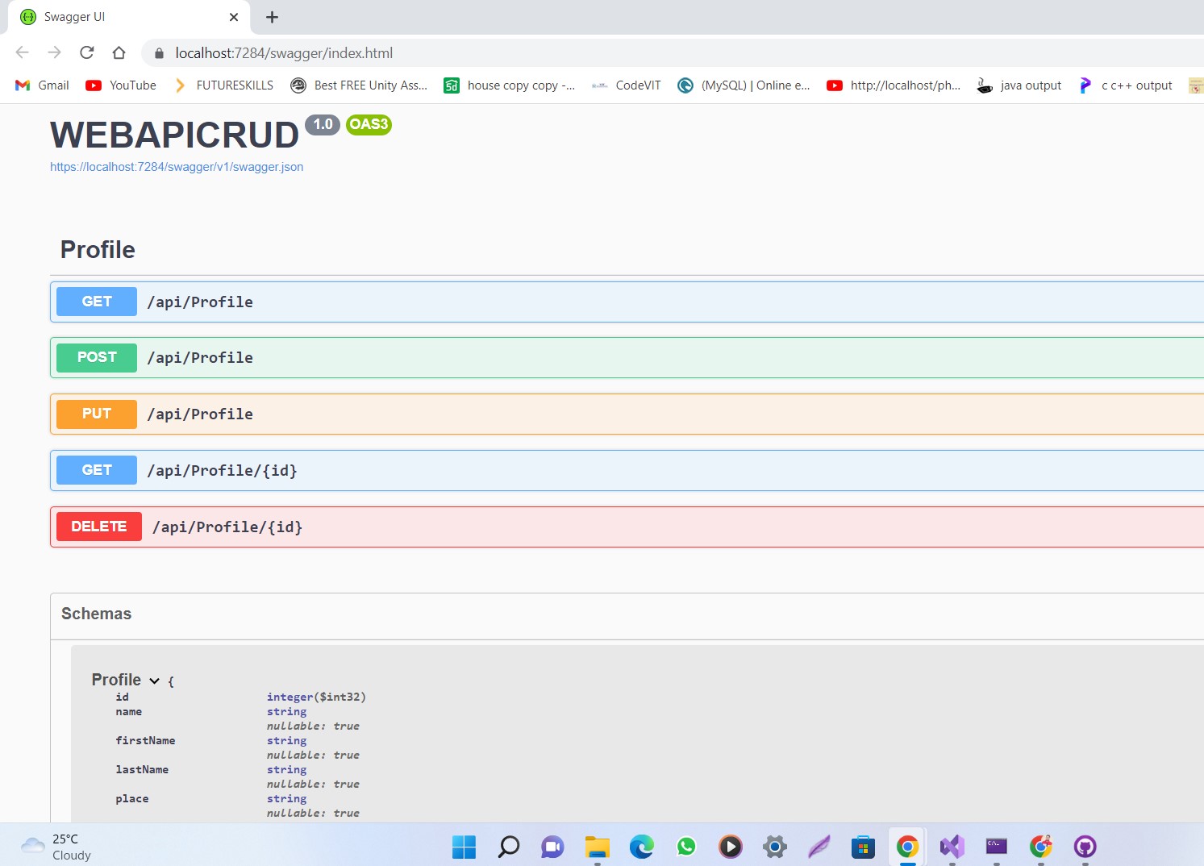Open the FUTURESKILLS bookmark

pos(224,85)
